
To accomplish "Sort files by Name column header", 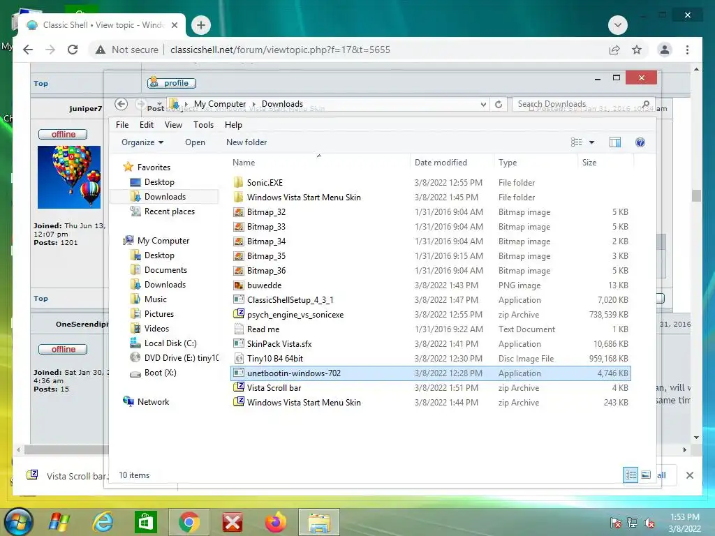I will pyautogui.click(x=319, y=162).
